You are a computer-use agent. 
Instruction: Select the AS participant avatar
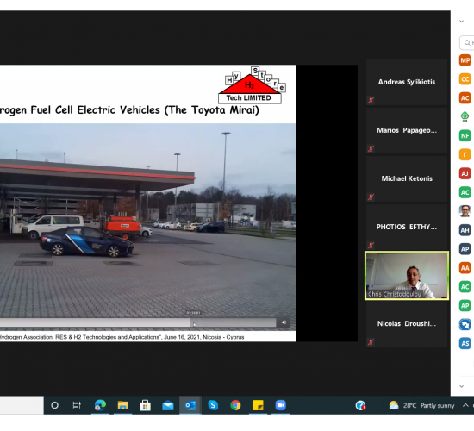point(465,343)
